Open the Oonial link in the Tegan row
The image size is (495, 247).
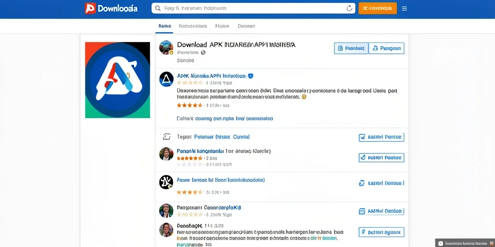tap(241, 137)
